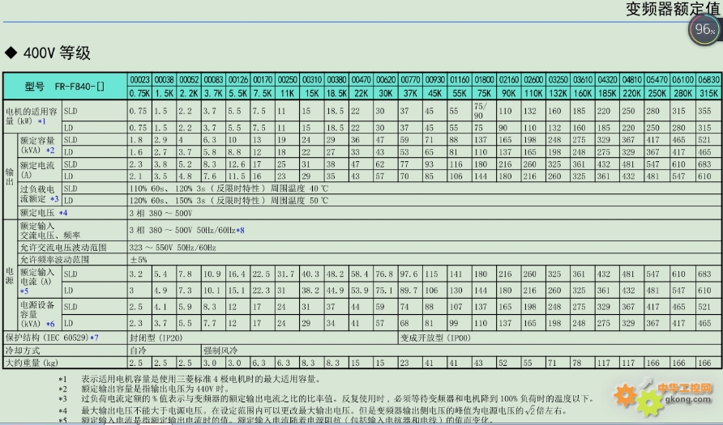Screen dimensions: 723x425
Task: Select the 变成开放型 (IP00) protection value
Action: 435,338
